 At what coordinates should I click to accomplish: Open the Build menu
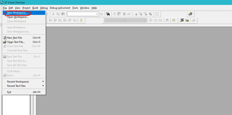point(35,8)
